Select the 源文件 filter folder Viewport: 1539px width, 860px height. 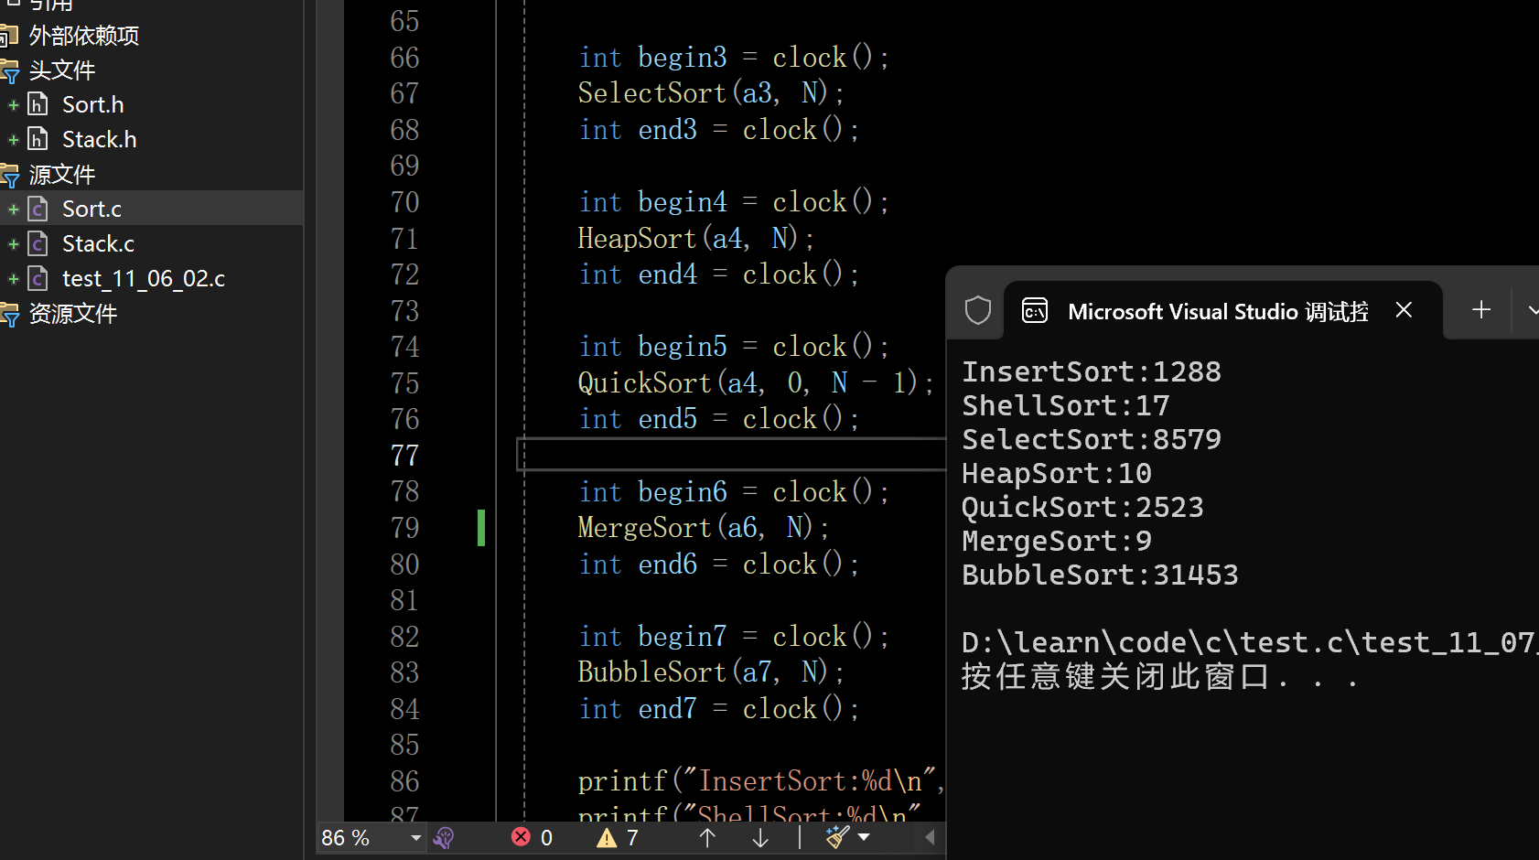pos(61,175)
